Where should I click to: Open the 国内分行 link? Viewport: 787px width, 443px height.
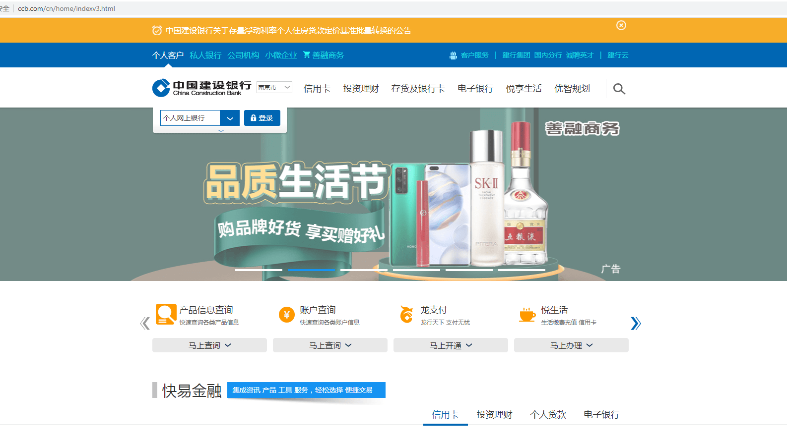coord(548,55)
